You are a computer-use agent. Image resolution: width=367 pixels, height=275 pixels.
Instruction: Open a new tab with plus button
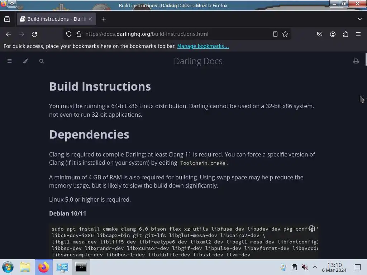click(x=104, y=19)
